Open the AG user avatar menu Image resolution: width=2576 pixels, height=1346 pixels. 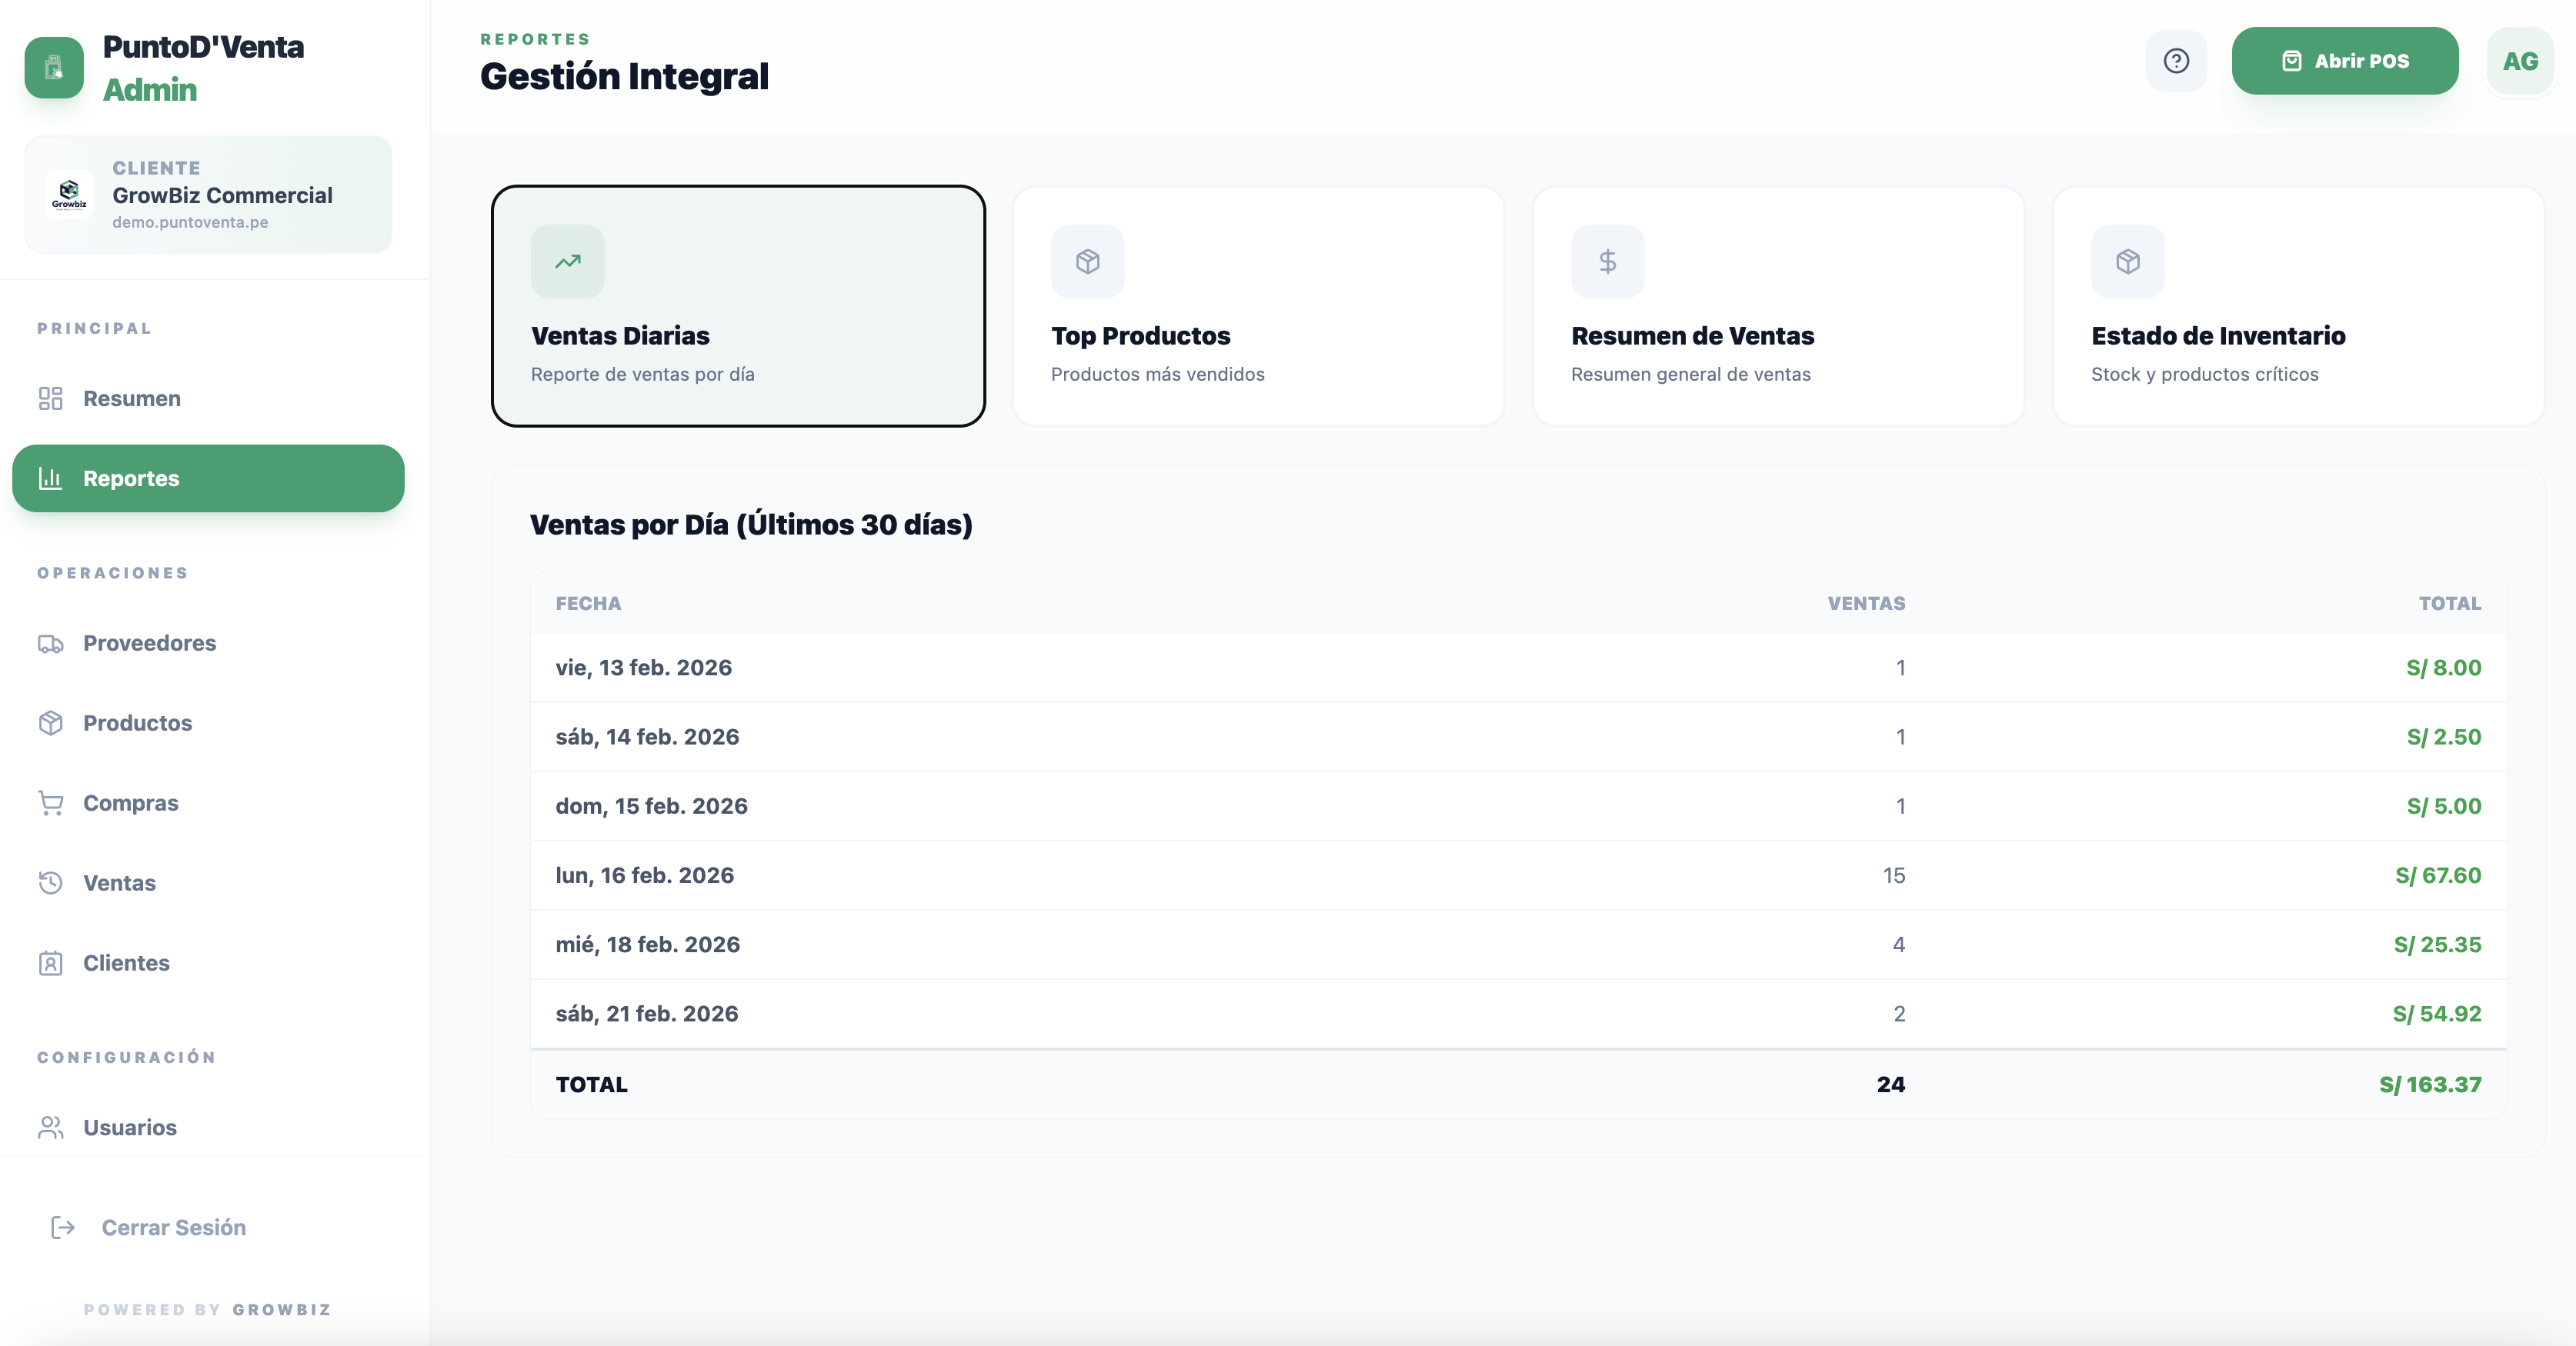2520,61
